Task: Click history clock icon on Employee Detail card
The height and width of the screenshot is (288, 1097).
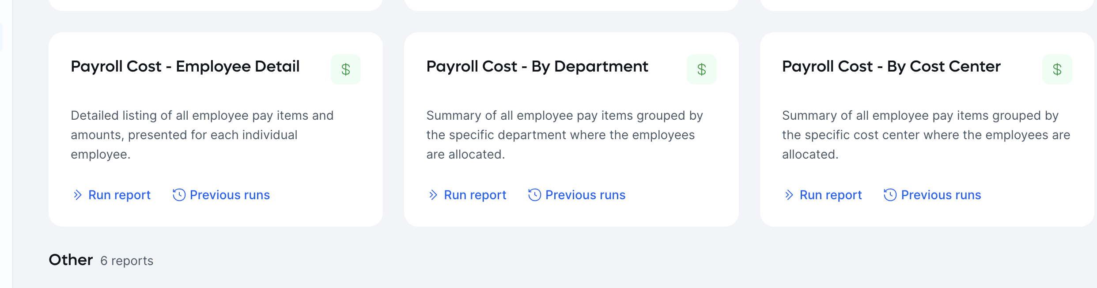Action: point(179,195)
